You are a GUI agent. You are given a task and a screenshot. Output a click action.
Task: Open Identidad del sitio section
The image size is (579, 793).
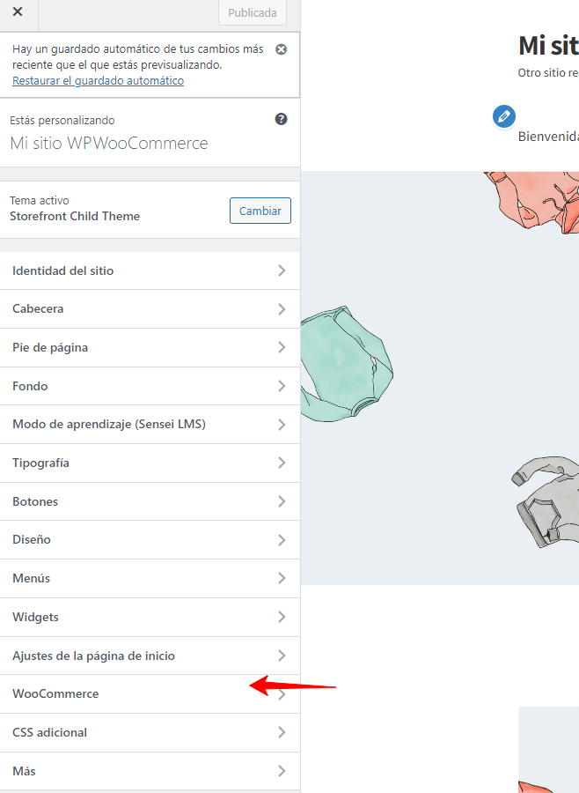(150, 271)
